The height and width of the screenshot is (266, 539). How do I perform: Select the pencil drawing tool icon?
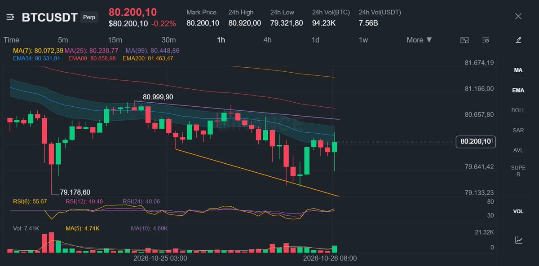[x=518, y=40]
